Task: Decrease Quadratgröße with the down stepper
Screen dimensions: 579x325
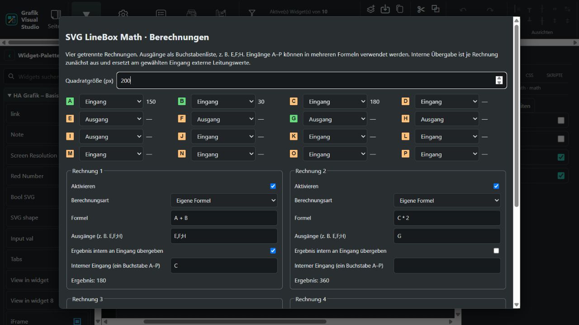Action: [x=499, y=83]
